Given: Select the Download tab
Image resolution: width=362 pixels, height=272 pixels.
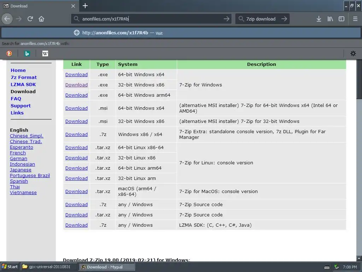Looking at the screenshot, I should pos(39,6).
